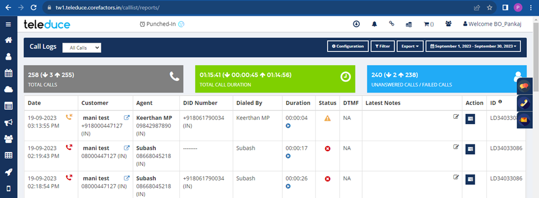Open the hamburger sidebar menu

(x=8, y=25)
